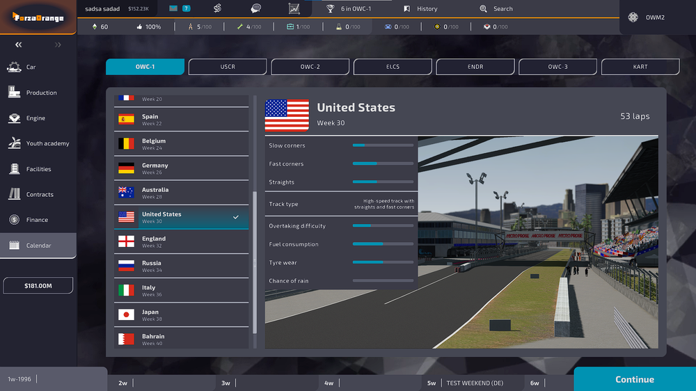Viewport: 696px width, 391px height.
Task: Click the United States track preview image
Action: click(538, 242)
